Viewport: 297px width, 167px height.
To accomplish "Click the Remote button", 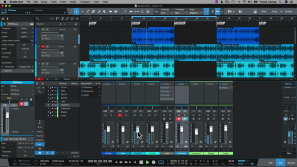I will pyautogui.click(x=75, y=153).
